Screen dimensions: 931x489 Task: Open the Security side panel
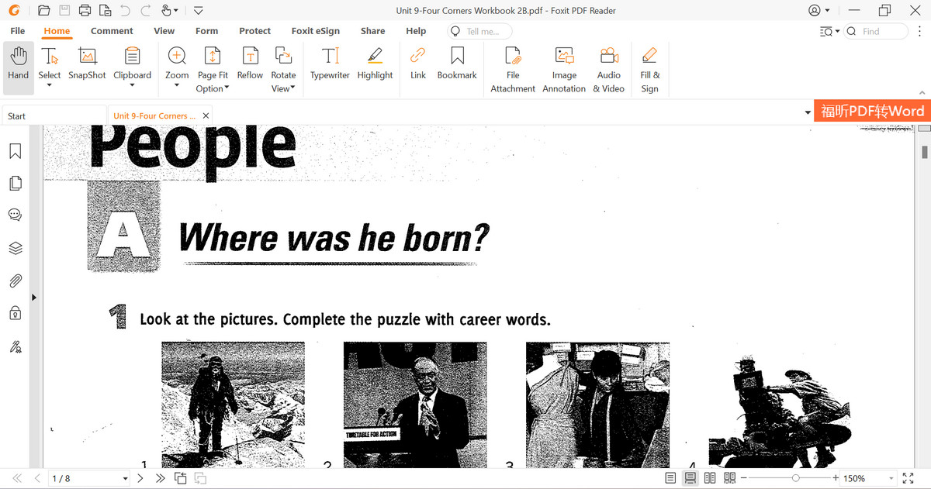[15, 313]
